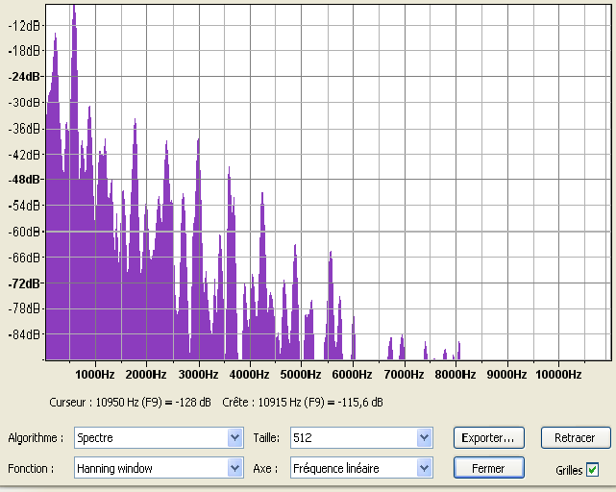The image size is (616, 492).
Task: Click the -36dB axis label
Action: point(24,129)
